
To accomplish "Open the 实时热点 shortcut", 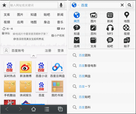I will pyautogui.click(x=10, y=70).
